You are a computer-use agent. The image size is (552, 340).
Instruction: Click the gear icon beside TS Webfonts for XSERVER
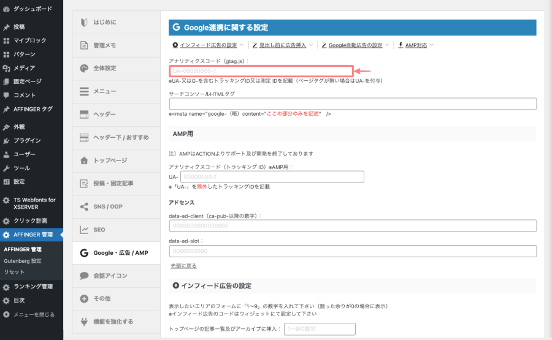(x=6, y=200)
